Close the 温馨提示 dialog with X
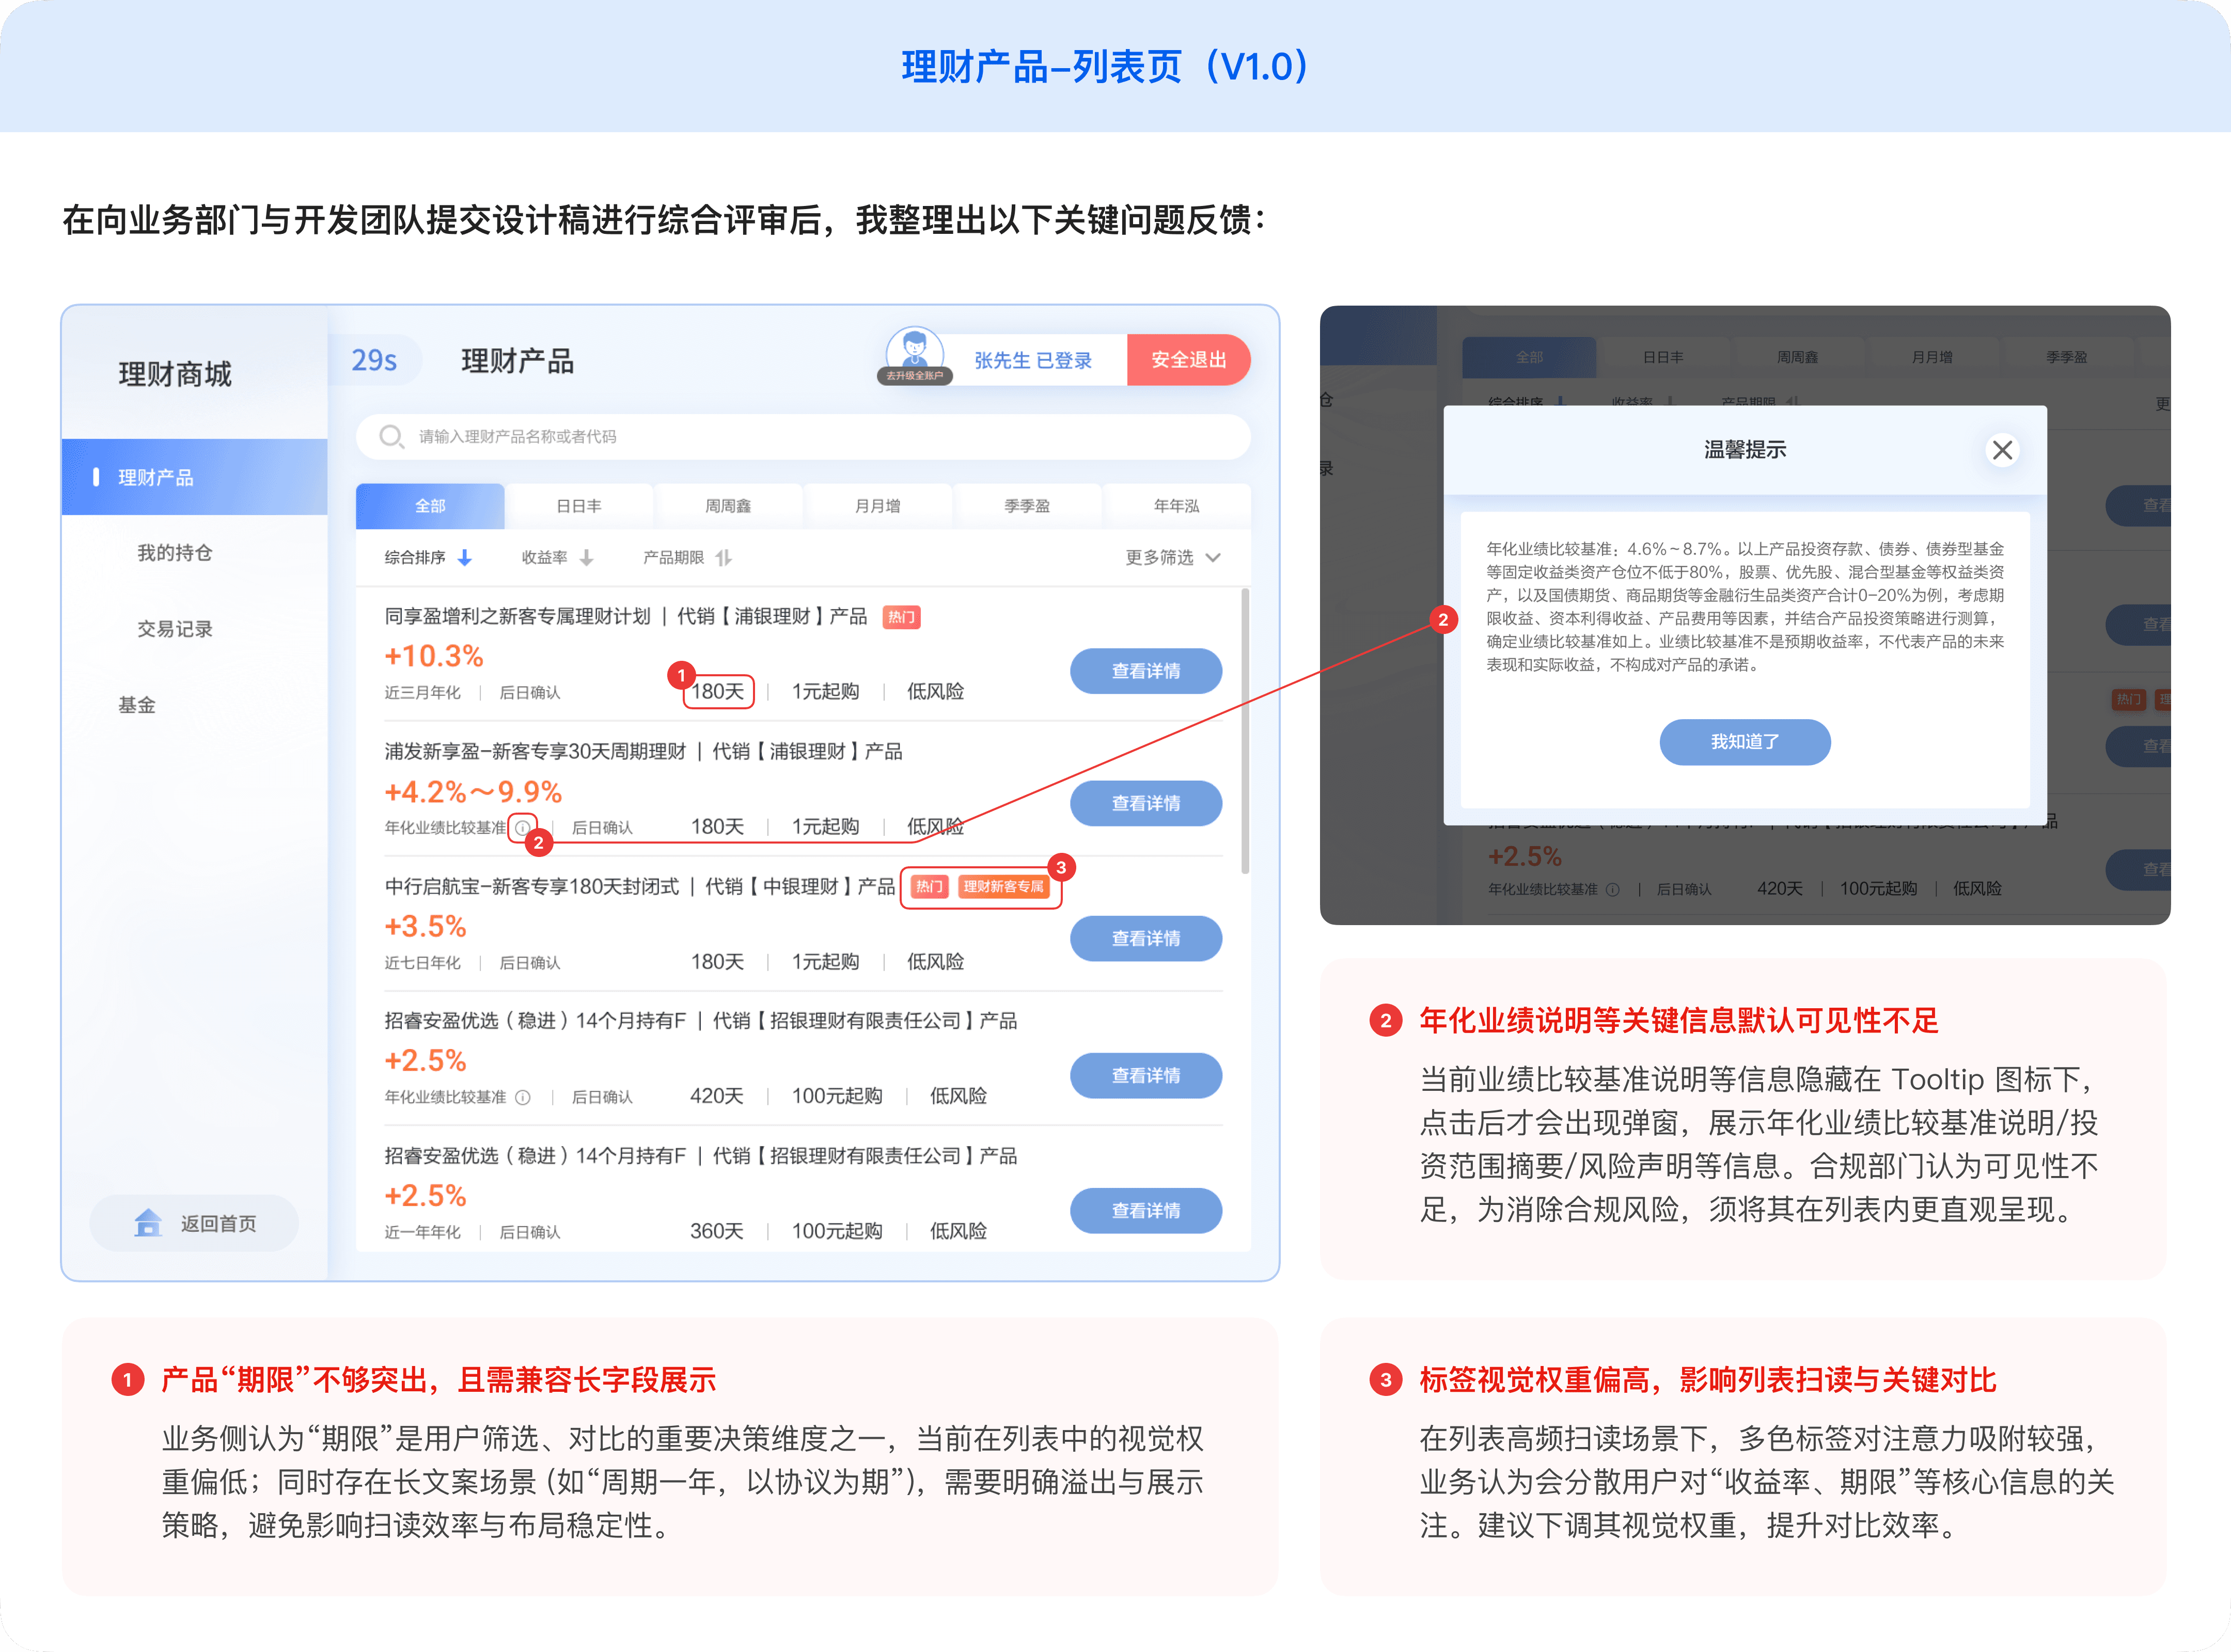 pyautogui.click(x=2001, y=450)
